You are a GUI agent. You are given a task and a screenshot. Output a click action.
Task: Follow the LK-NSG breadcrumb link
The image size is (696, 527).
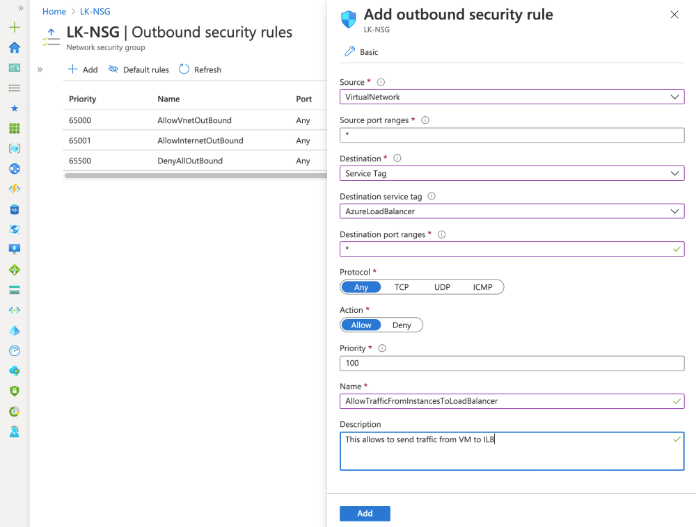click(95, 12)
